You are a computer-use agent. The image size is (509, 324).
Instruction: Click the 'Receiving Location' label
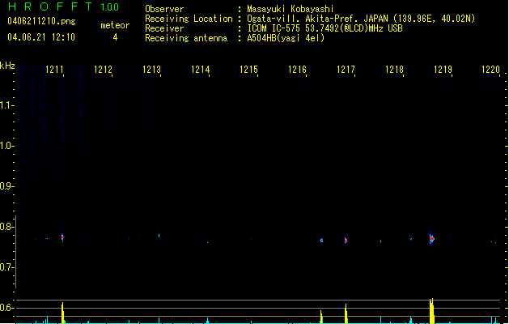point(189,19)
